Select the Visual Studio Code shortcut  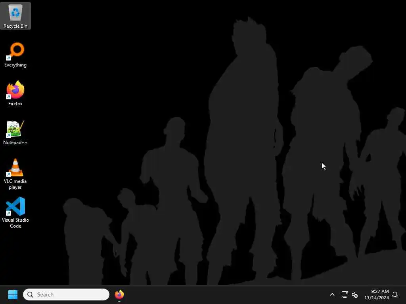point(15,213)
